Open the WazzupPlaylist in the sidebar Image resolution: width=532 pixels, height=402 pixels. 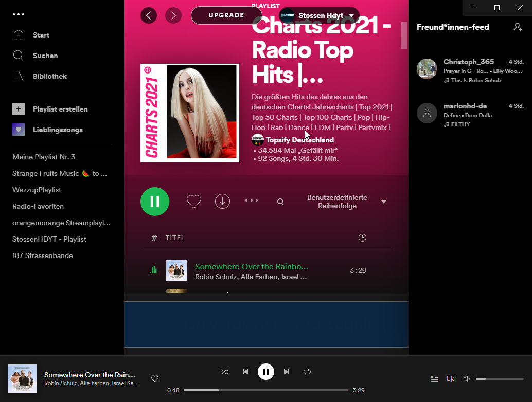(x=37, y=190)
